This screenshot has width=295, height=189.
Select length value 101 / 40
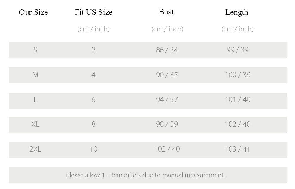click(x=237, y=99)
